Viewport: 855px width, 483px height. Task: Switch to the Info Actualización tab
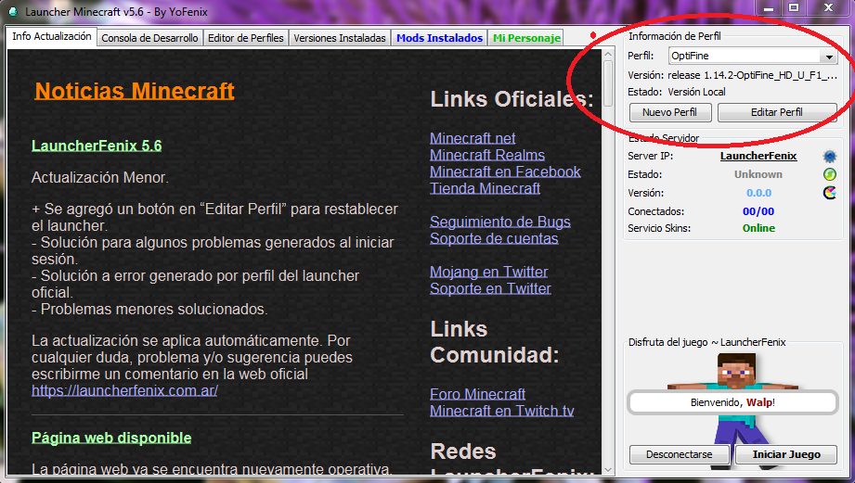tap(52, 36)
